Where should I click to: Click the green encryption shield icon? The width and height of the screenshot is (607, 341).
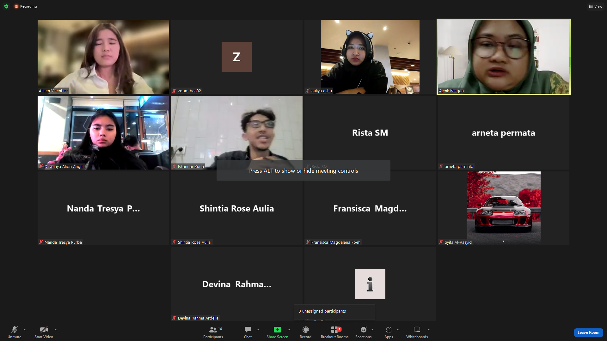pos(6,6)
